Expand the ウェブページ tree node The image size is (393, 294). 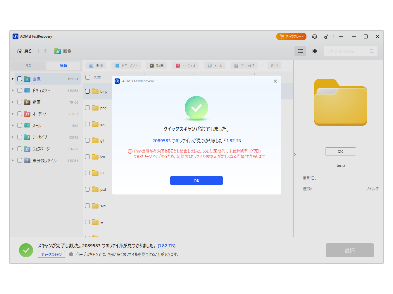point(13,149)
